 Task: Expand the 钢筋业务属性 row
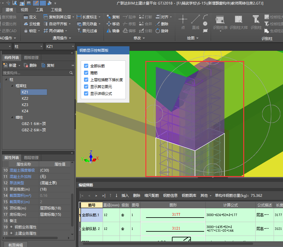(x=11, y=227)
